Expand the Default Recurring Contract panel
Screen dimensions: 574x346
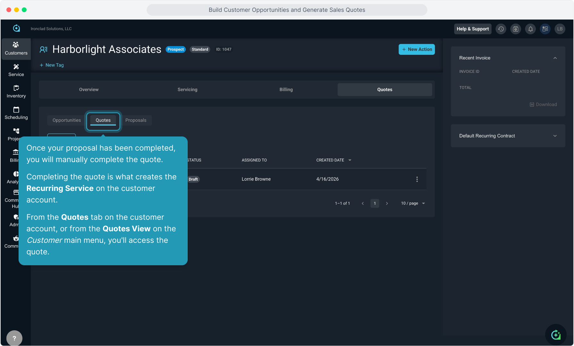click(x=555, y=136)
